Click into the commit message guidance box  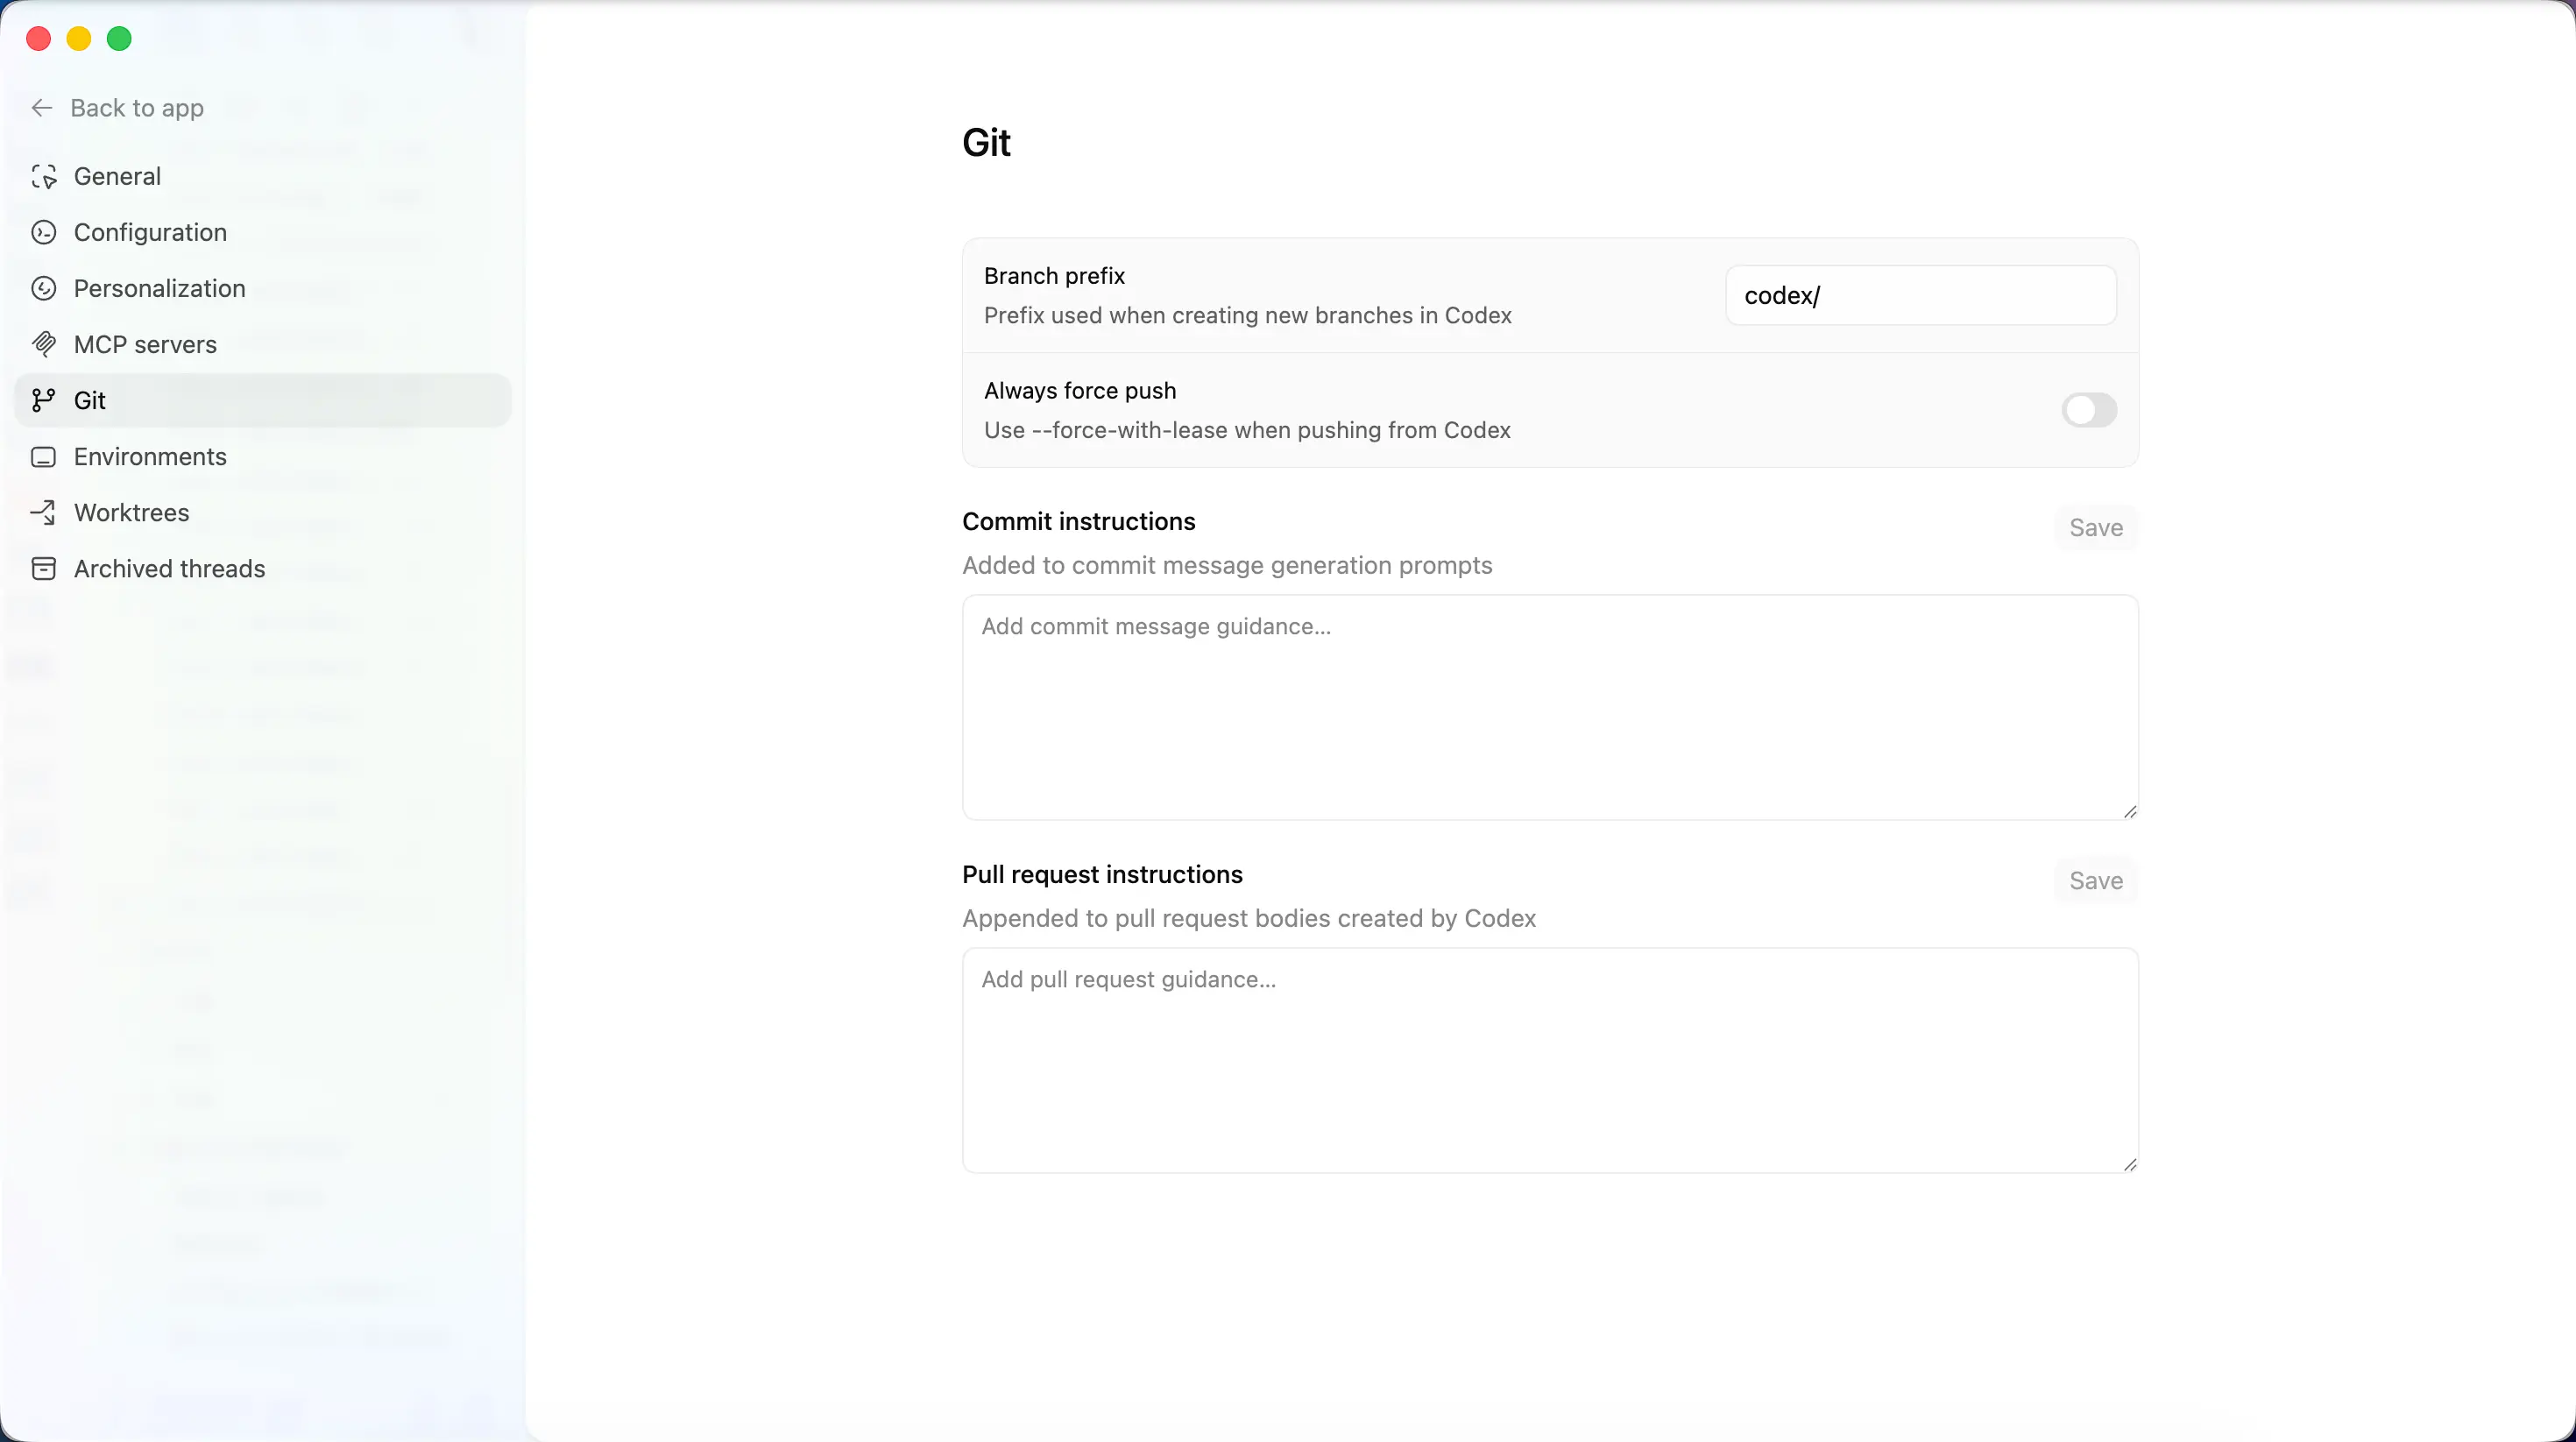tap(1549, 708)
